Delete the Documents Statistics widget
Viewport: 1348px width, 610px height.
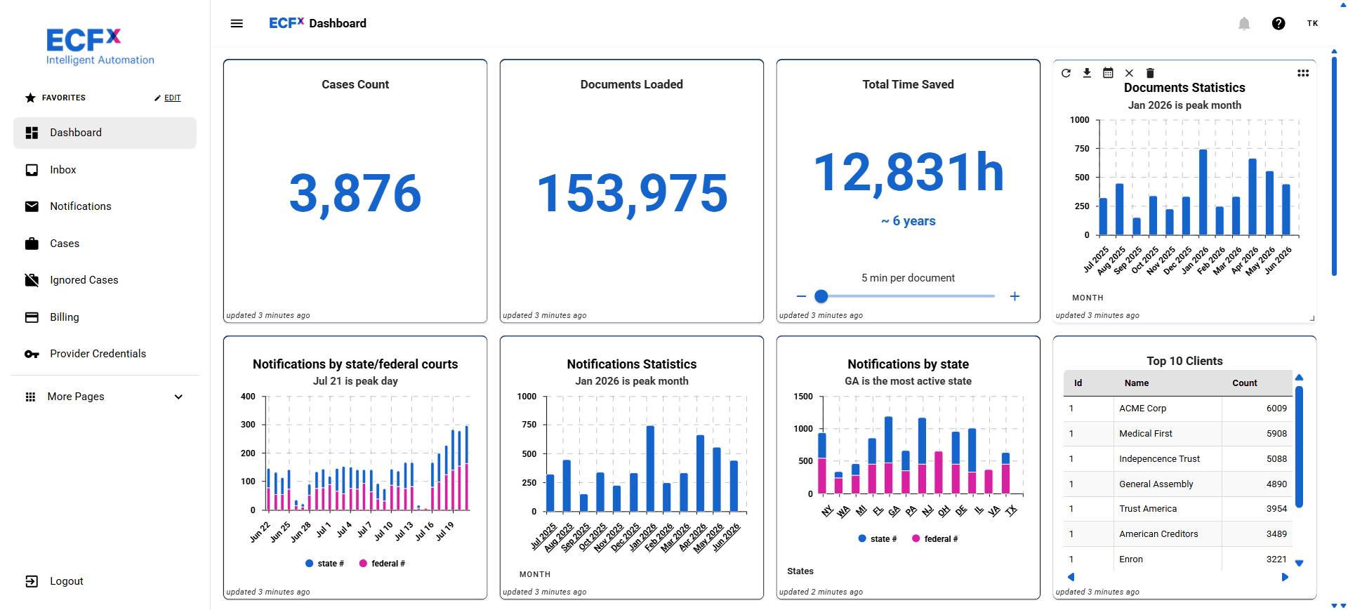pos(1150,73)
